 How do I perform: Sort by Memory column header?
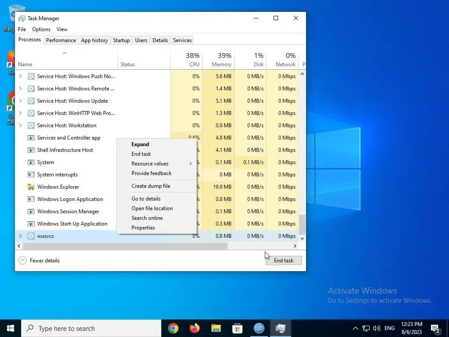[218, 60]
